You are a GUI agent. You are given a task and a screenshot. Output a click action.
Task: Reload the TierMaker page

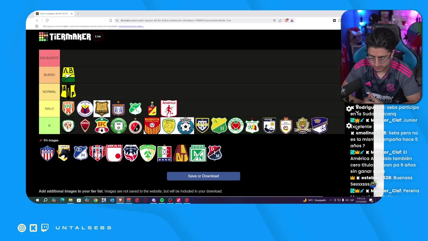47,20
